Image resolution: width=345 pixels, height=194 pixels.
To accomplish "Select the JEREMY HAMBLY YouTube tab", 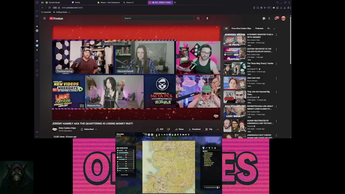I will tap(161, 2).
